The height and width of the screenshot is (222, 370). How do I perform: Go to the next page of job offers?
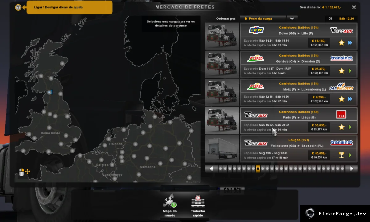tap(351, 169)
